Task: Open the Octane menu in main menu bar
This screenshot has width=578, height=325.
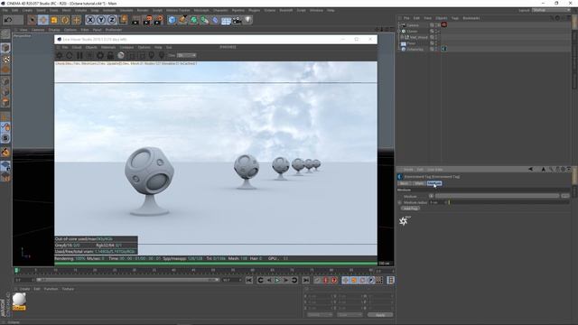Action: point(269,10)
